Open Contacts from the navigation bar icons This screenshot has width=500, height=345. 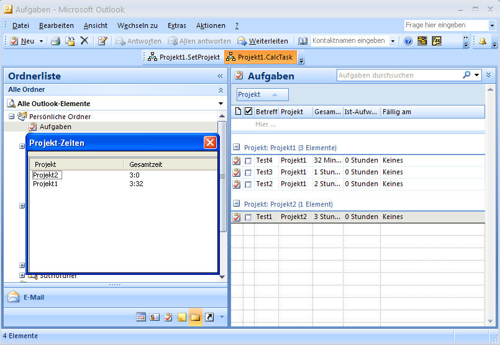pyautogui.click(x=155, y=317)
